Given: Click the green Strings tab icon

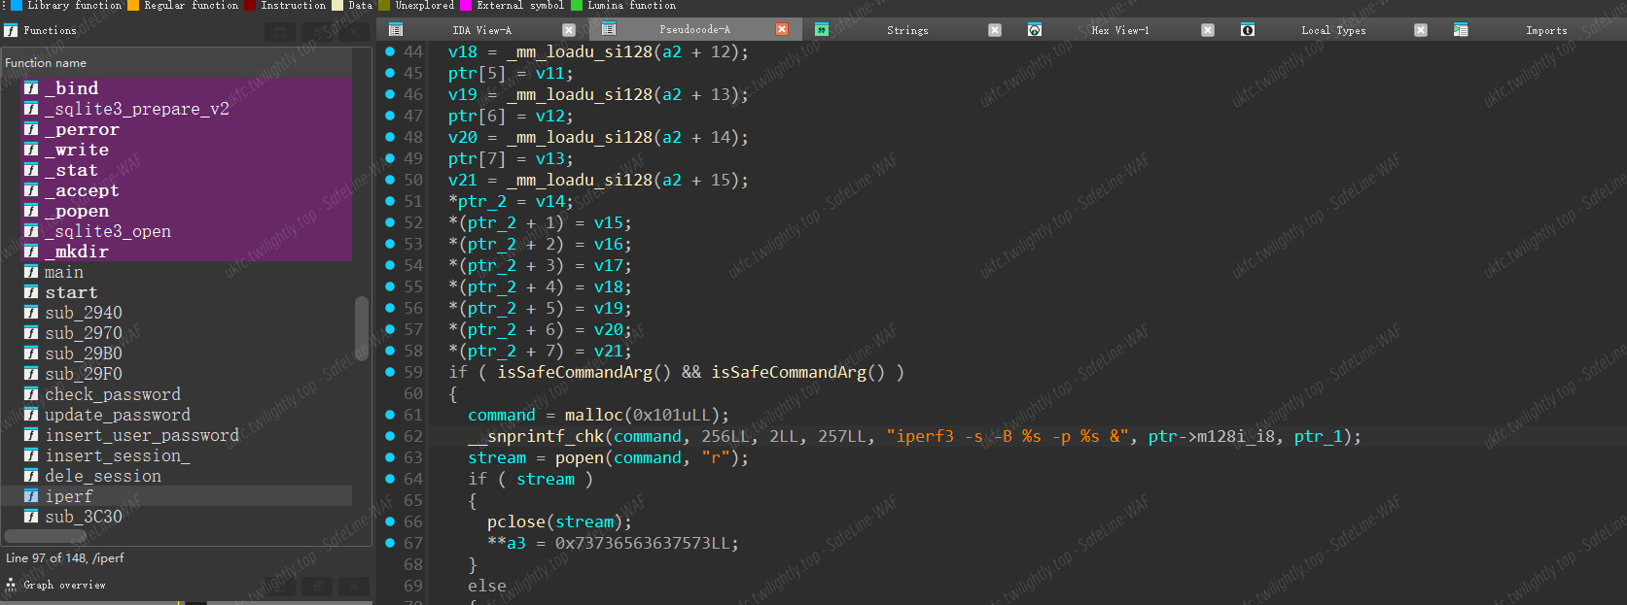Looking at the screenshot, I should 822,30.
